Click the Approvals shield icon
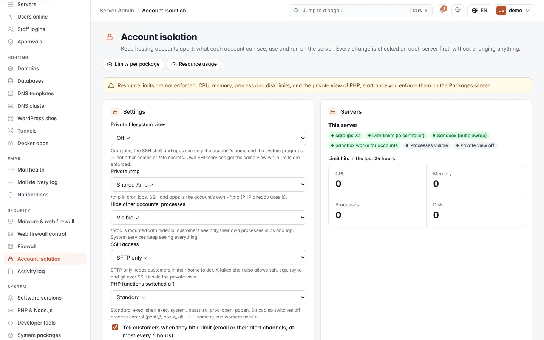This screenshot has width=544, height=340. [11, 42]
